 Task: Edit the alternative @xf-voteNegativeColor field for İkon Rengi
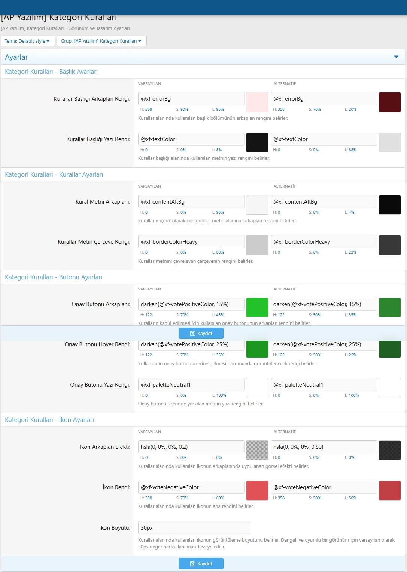pos(324,487)
